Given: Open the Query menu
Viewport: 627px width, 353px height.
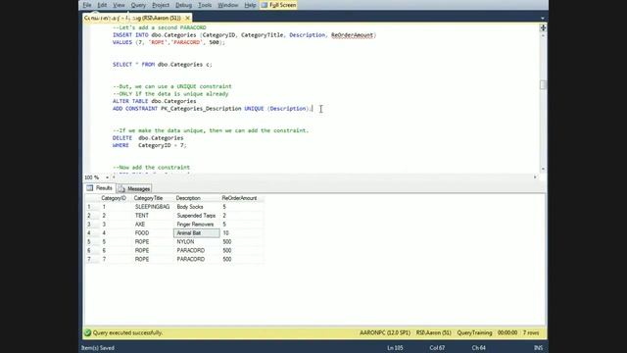Looking at the screenshot, I should coord(138,5).
